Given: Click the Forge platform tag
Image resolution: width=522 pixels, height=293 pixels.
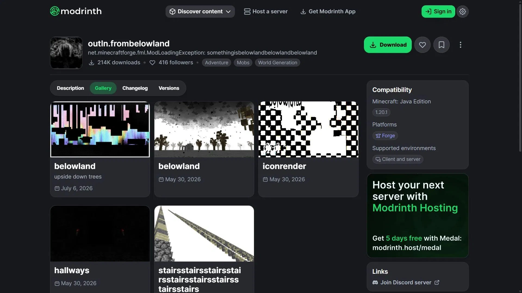Looking at the screenshot, I should [x=385, y=136].
